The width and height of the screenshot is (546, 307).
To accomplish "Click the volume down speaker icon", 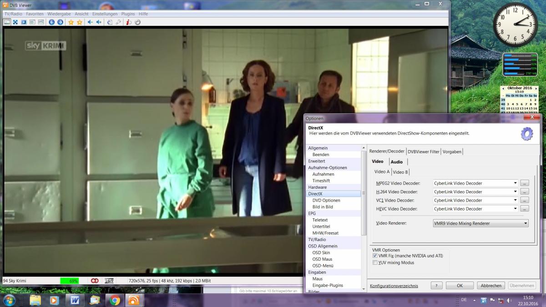I will pos(90,22).
